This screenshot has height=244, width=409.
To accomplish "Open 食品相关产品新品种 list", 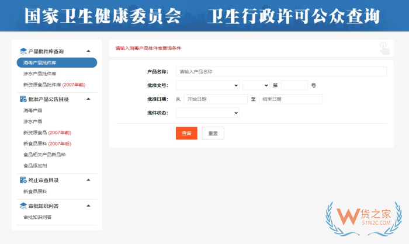I will (44, 155).
